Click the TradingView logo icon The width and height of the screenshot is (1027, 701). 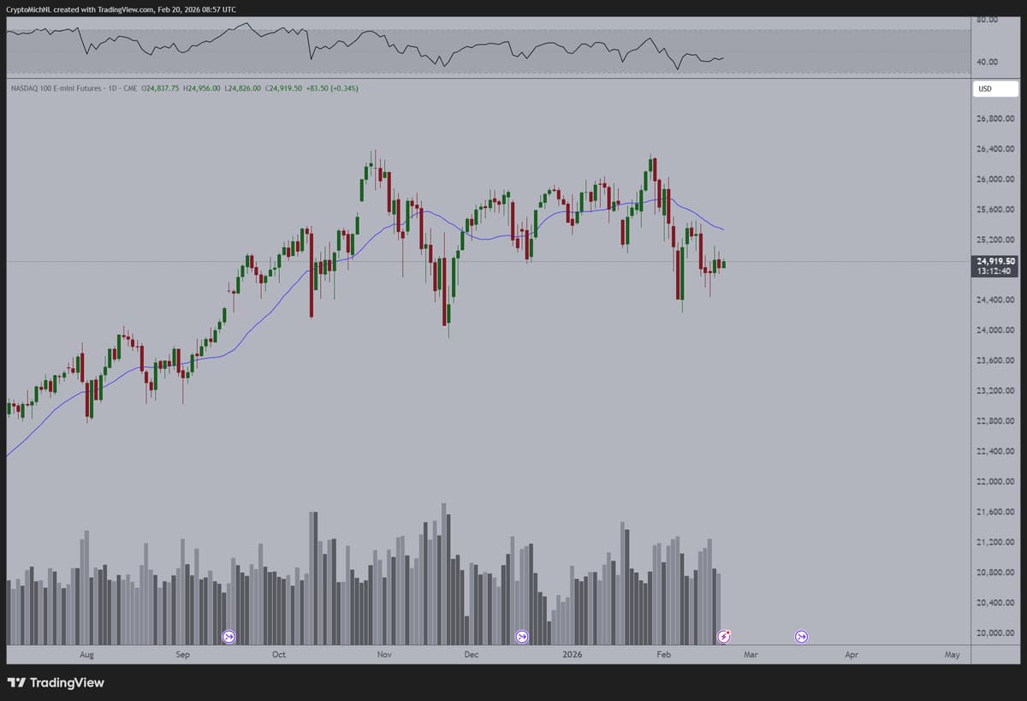[x=16, y=682]
